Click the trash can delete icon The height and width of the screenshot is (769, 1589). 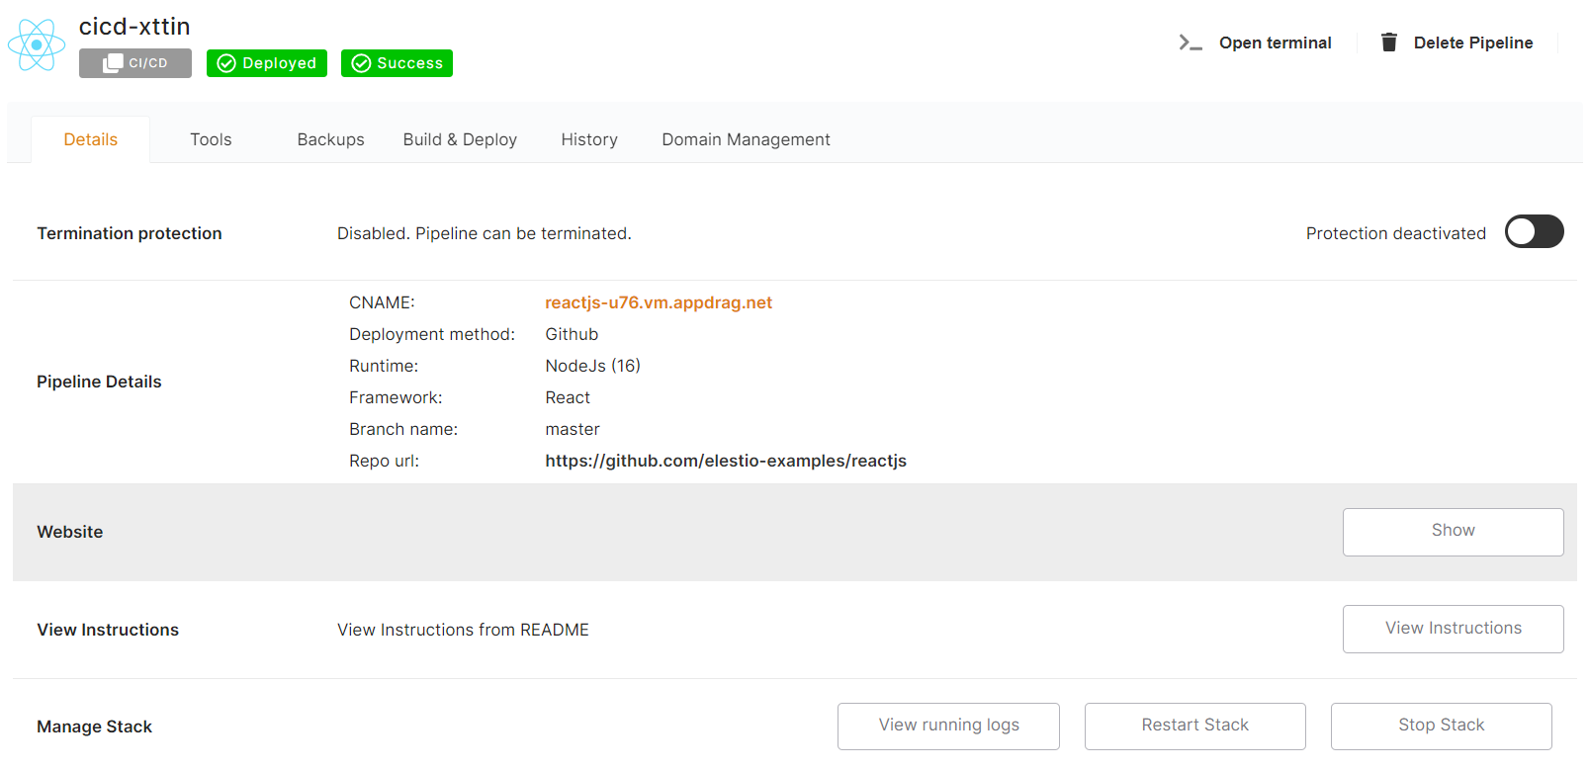pyautogui.click(x=1388, y=43)
